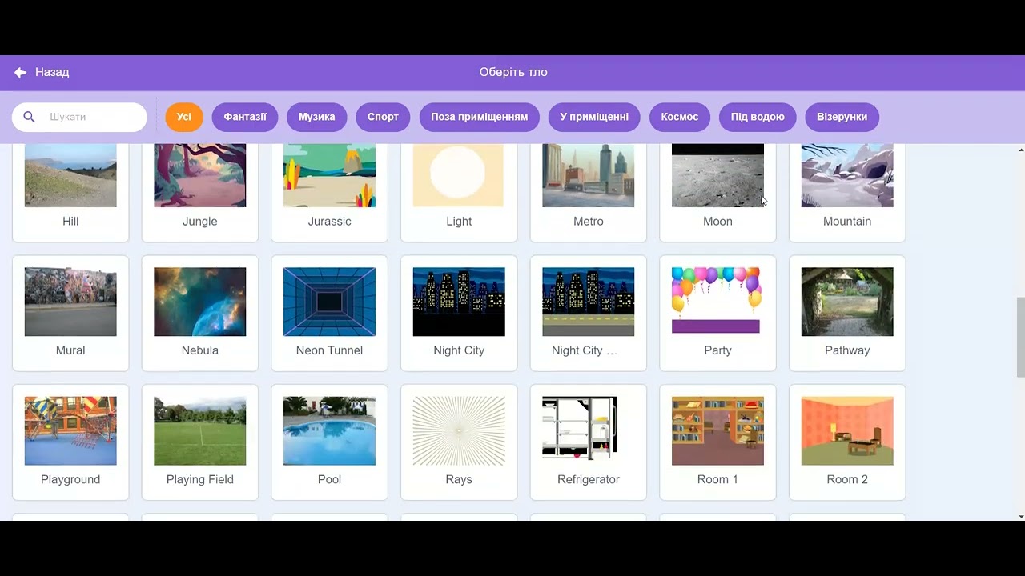
Task: Filter by Поза приміщенням category
Action: [x=480, y=117]
